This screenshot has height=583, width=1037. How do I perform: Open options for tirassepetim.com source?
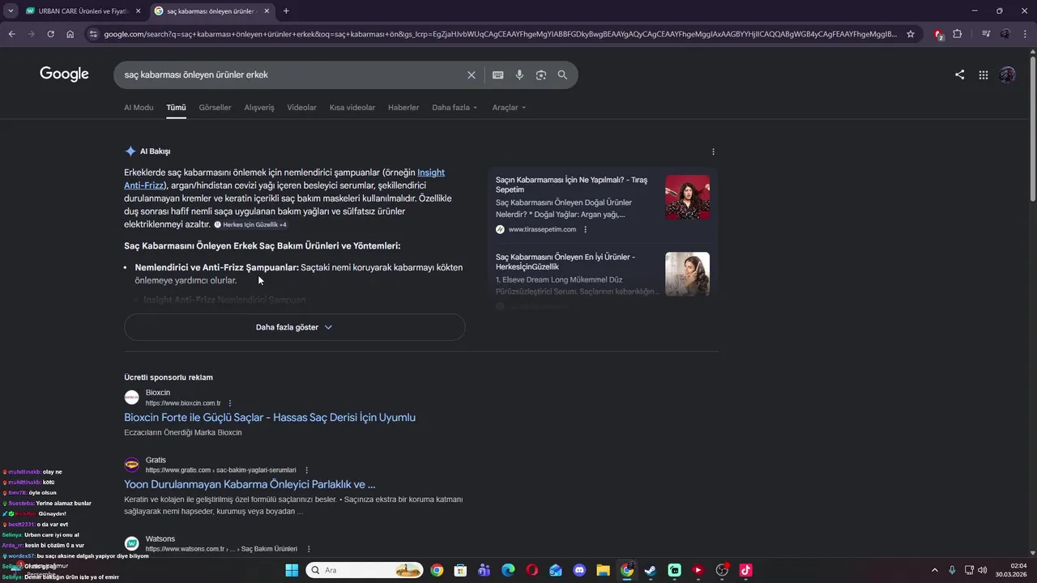[x=585, y=229]
